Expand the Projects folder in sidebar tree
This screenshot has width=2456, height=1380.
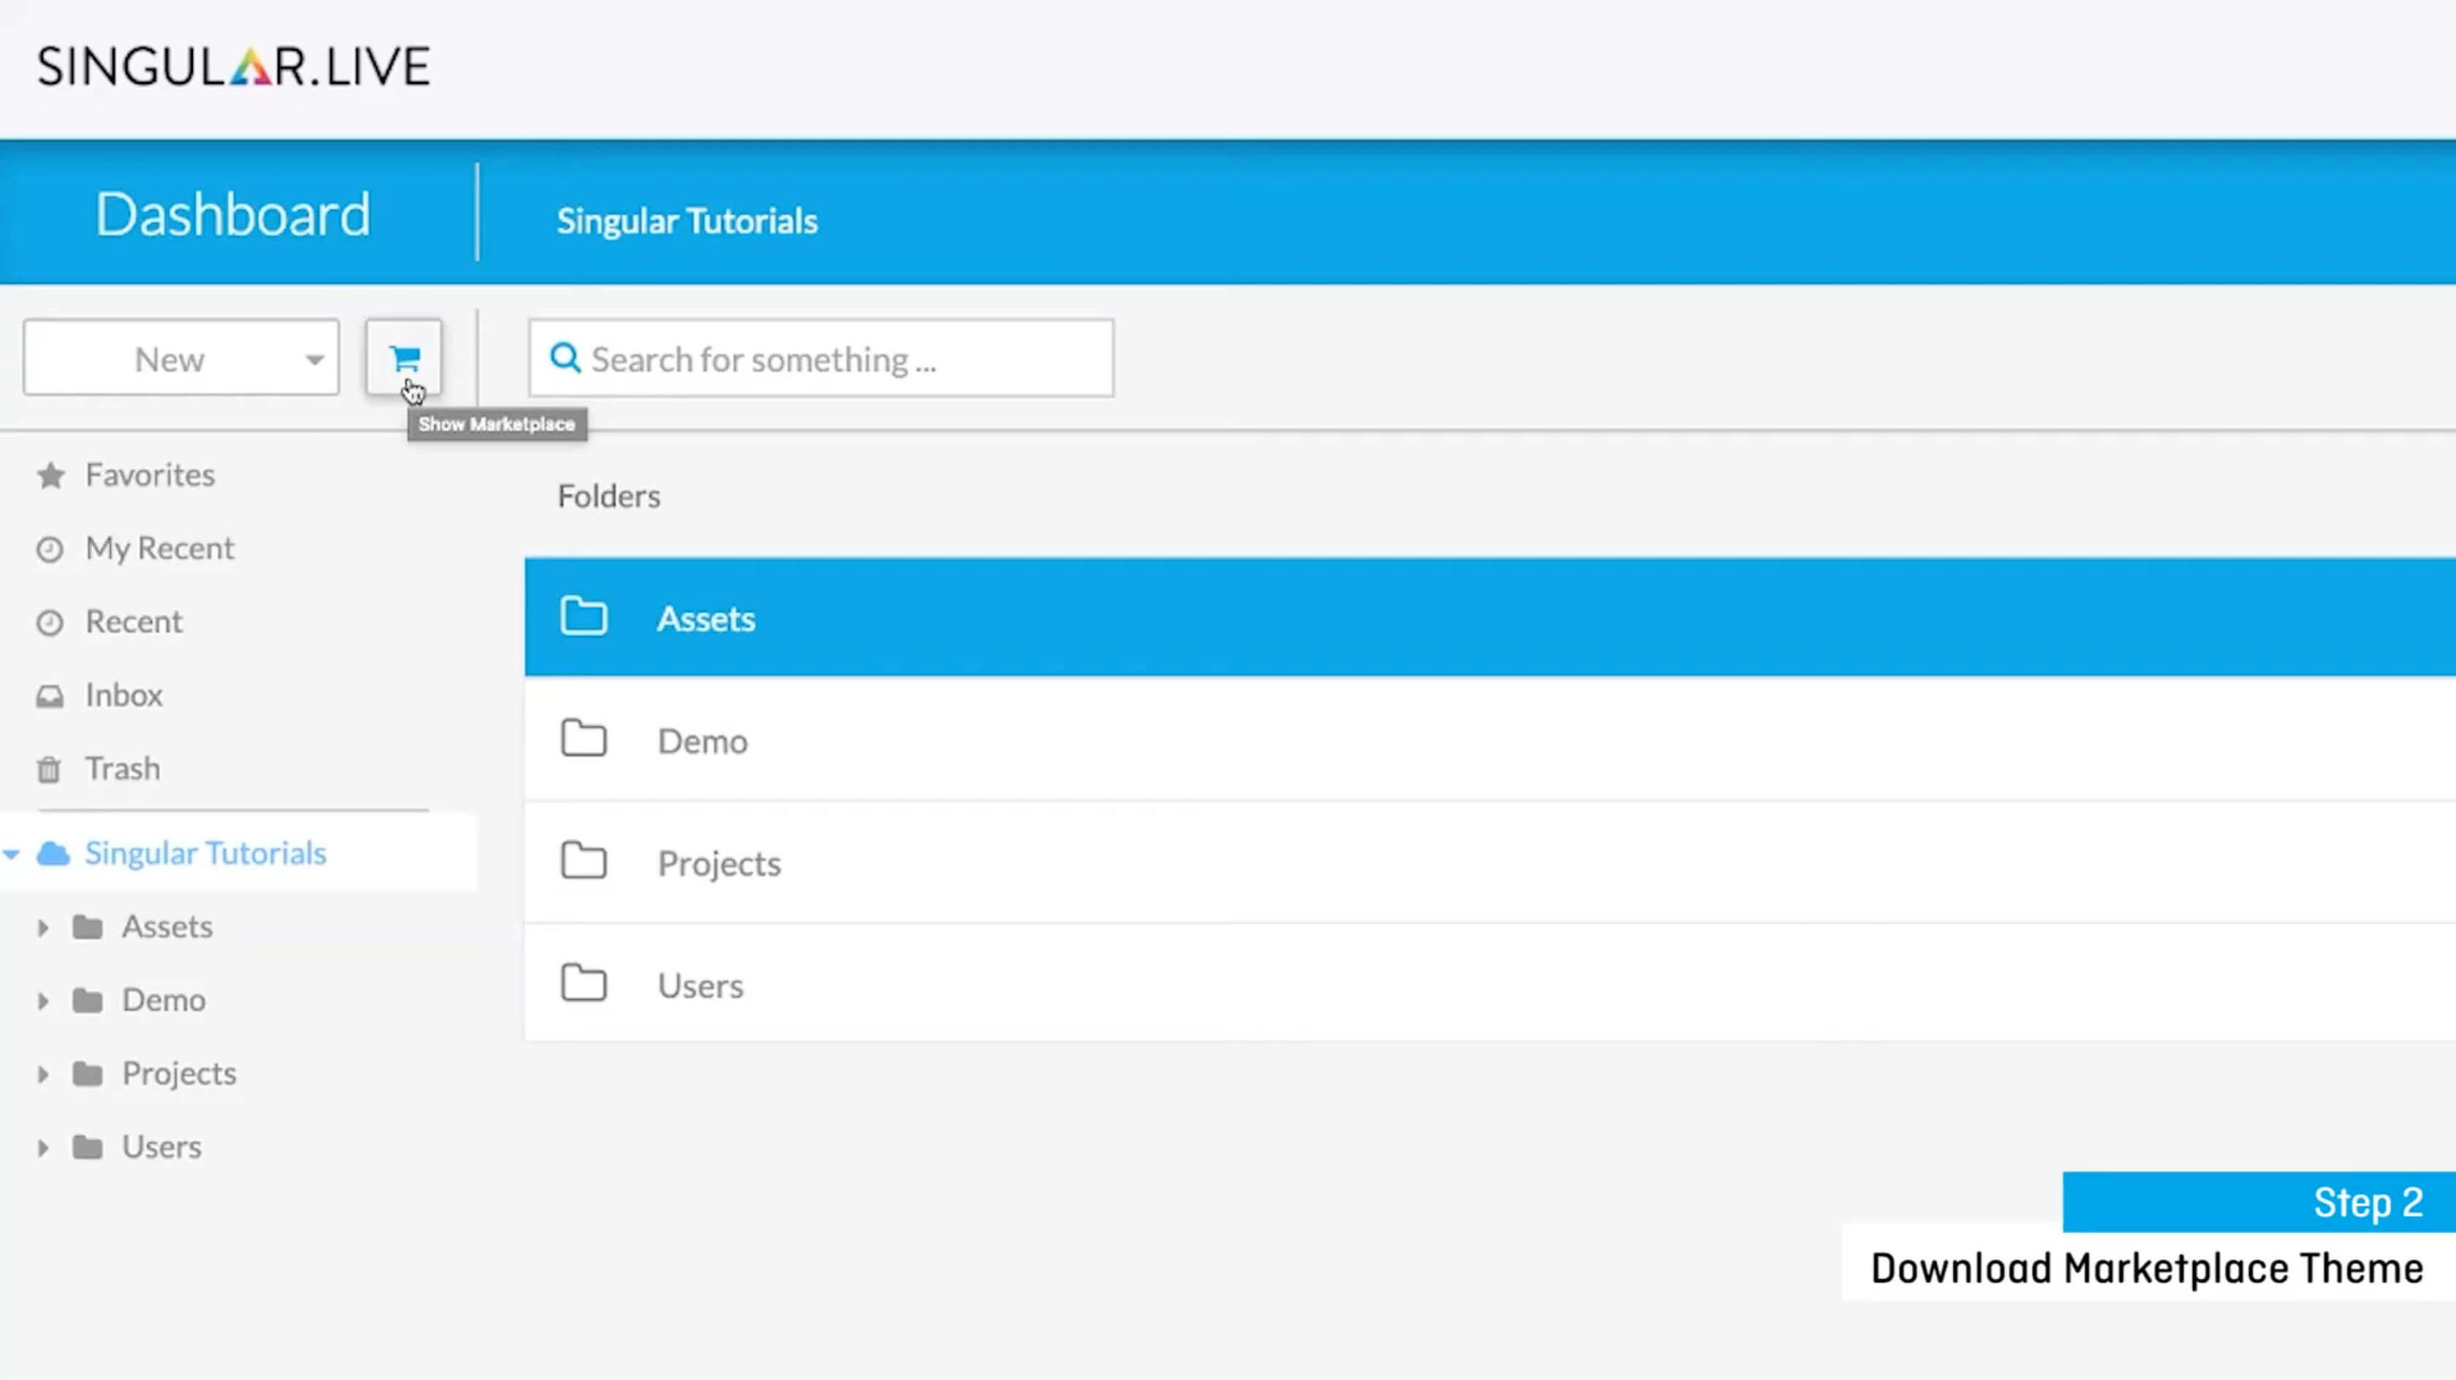click(43, 1074)
